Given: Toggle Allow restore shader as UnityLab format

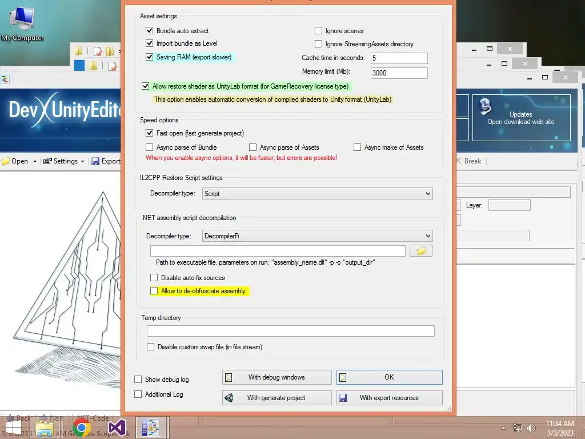Looking at the screenshot, I should click(146, 86).
